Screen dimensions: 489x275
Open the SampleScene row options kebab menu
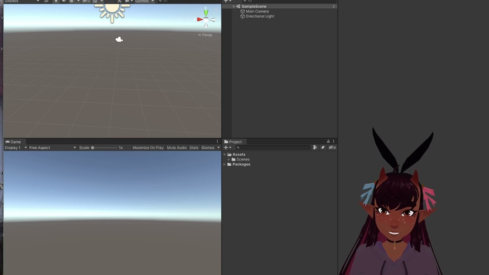[334, 6]
